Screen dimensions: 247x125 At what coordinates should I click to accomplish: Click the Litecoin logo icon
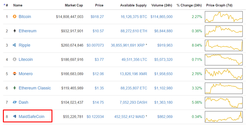[15, 59]
